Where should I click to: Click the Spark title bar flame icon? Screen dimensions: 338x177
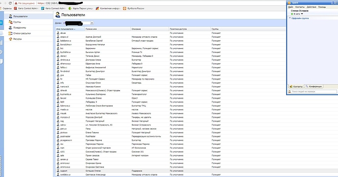tap(289, 2)
